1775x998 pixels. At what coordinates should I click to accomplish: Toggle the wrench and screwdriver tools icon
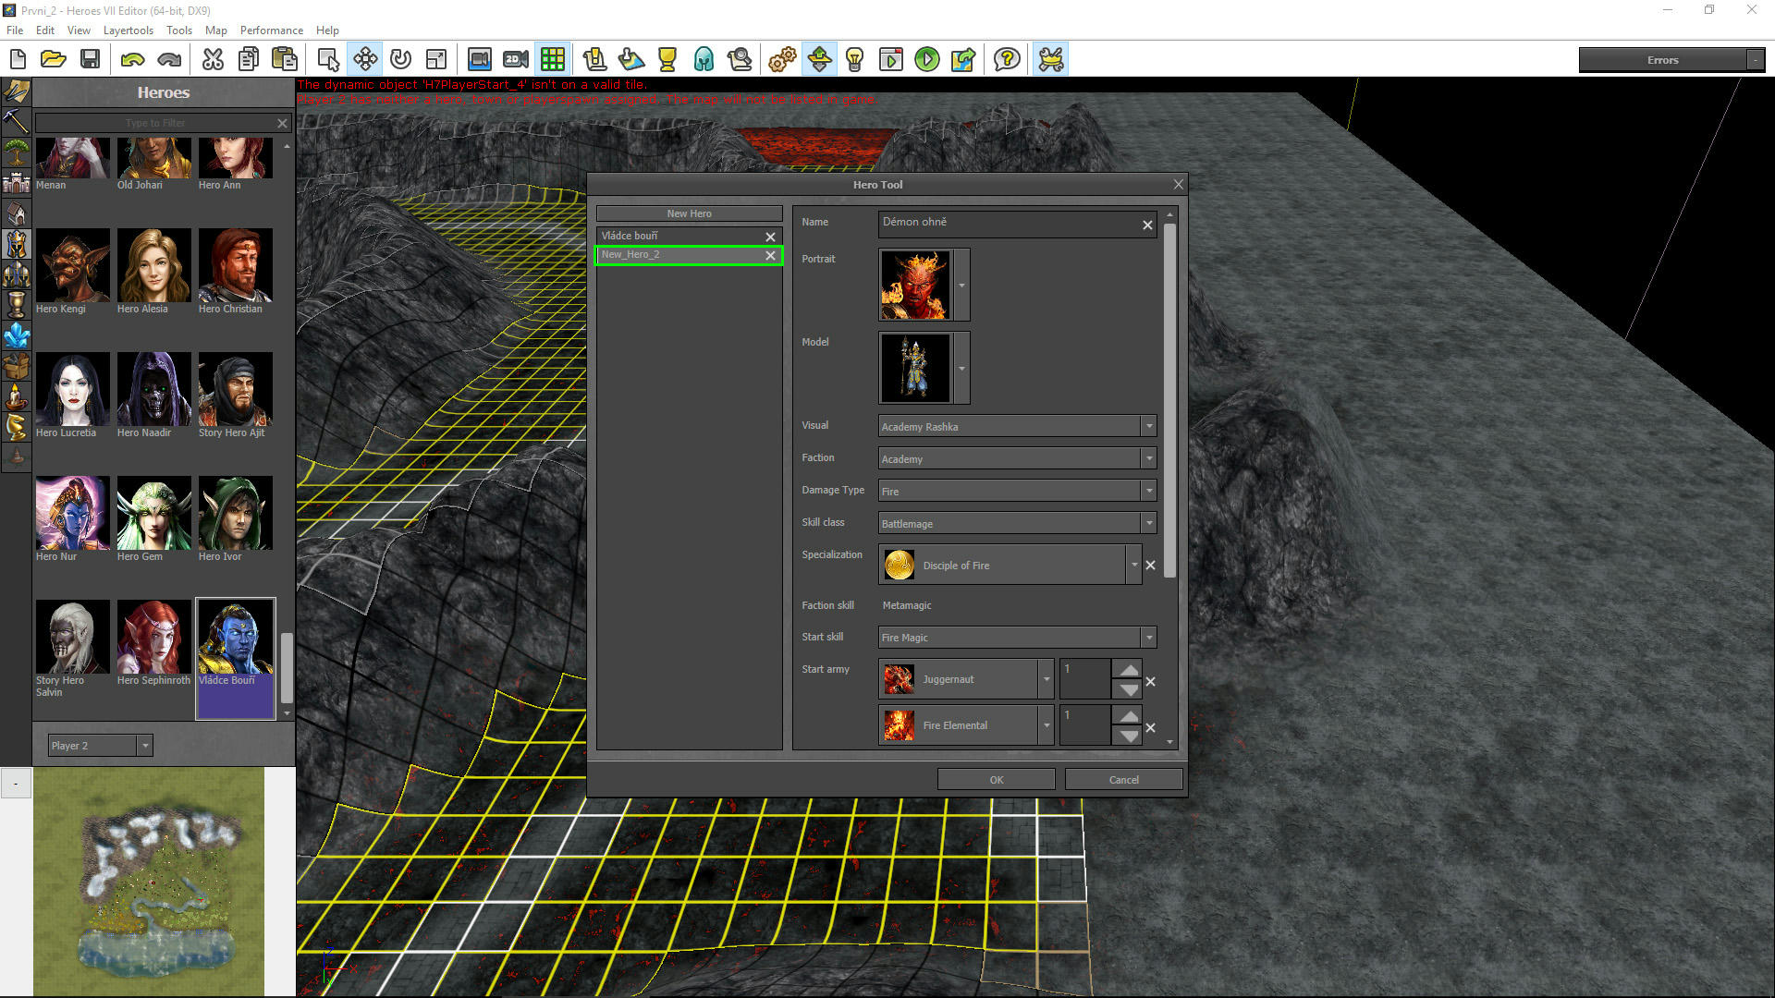click(x=1051, y=60)
